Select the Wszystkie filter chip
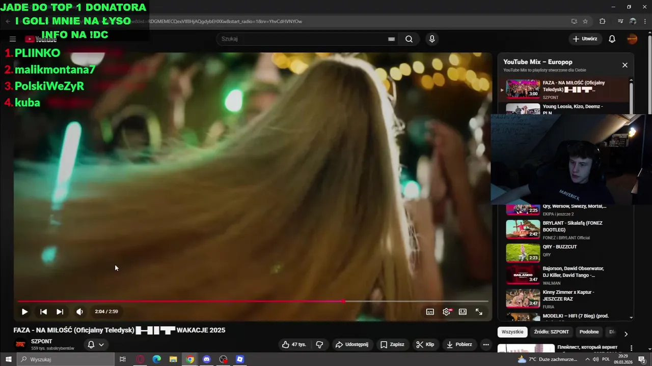This screenshot has width=652, height=366. click(x=512, y=332)
